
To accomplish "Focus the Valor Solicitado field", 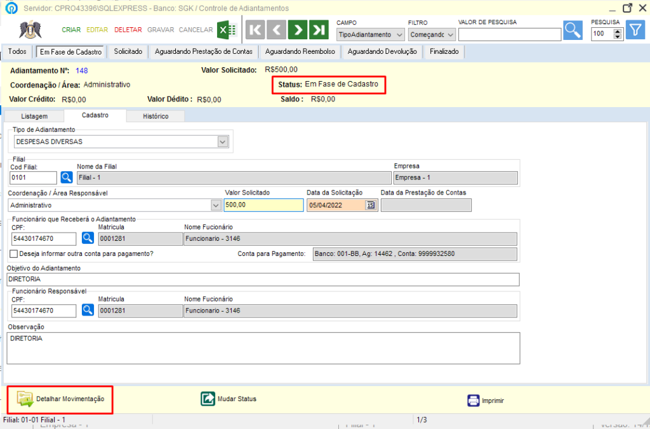I will (263, 205).
